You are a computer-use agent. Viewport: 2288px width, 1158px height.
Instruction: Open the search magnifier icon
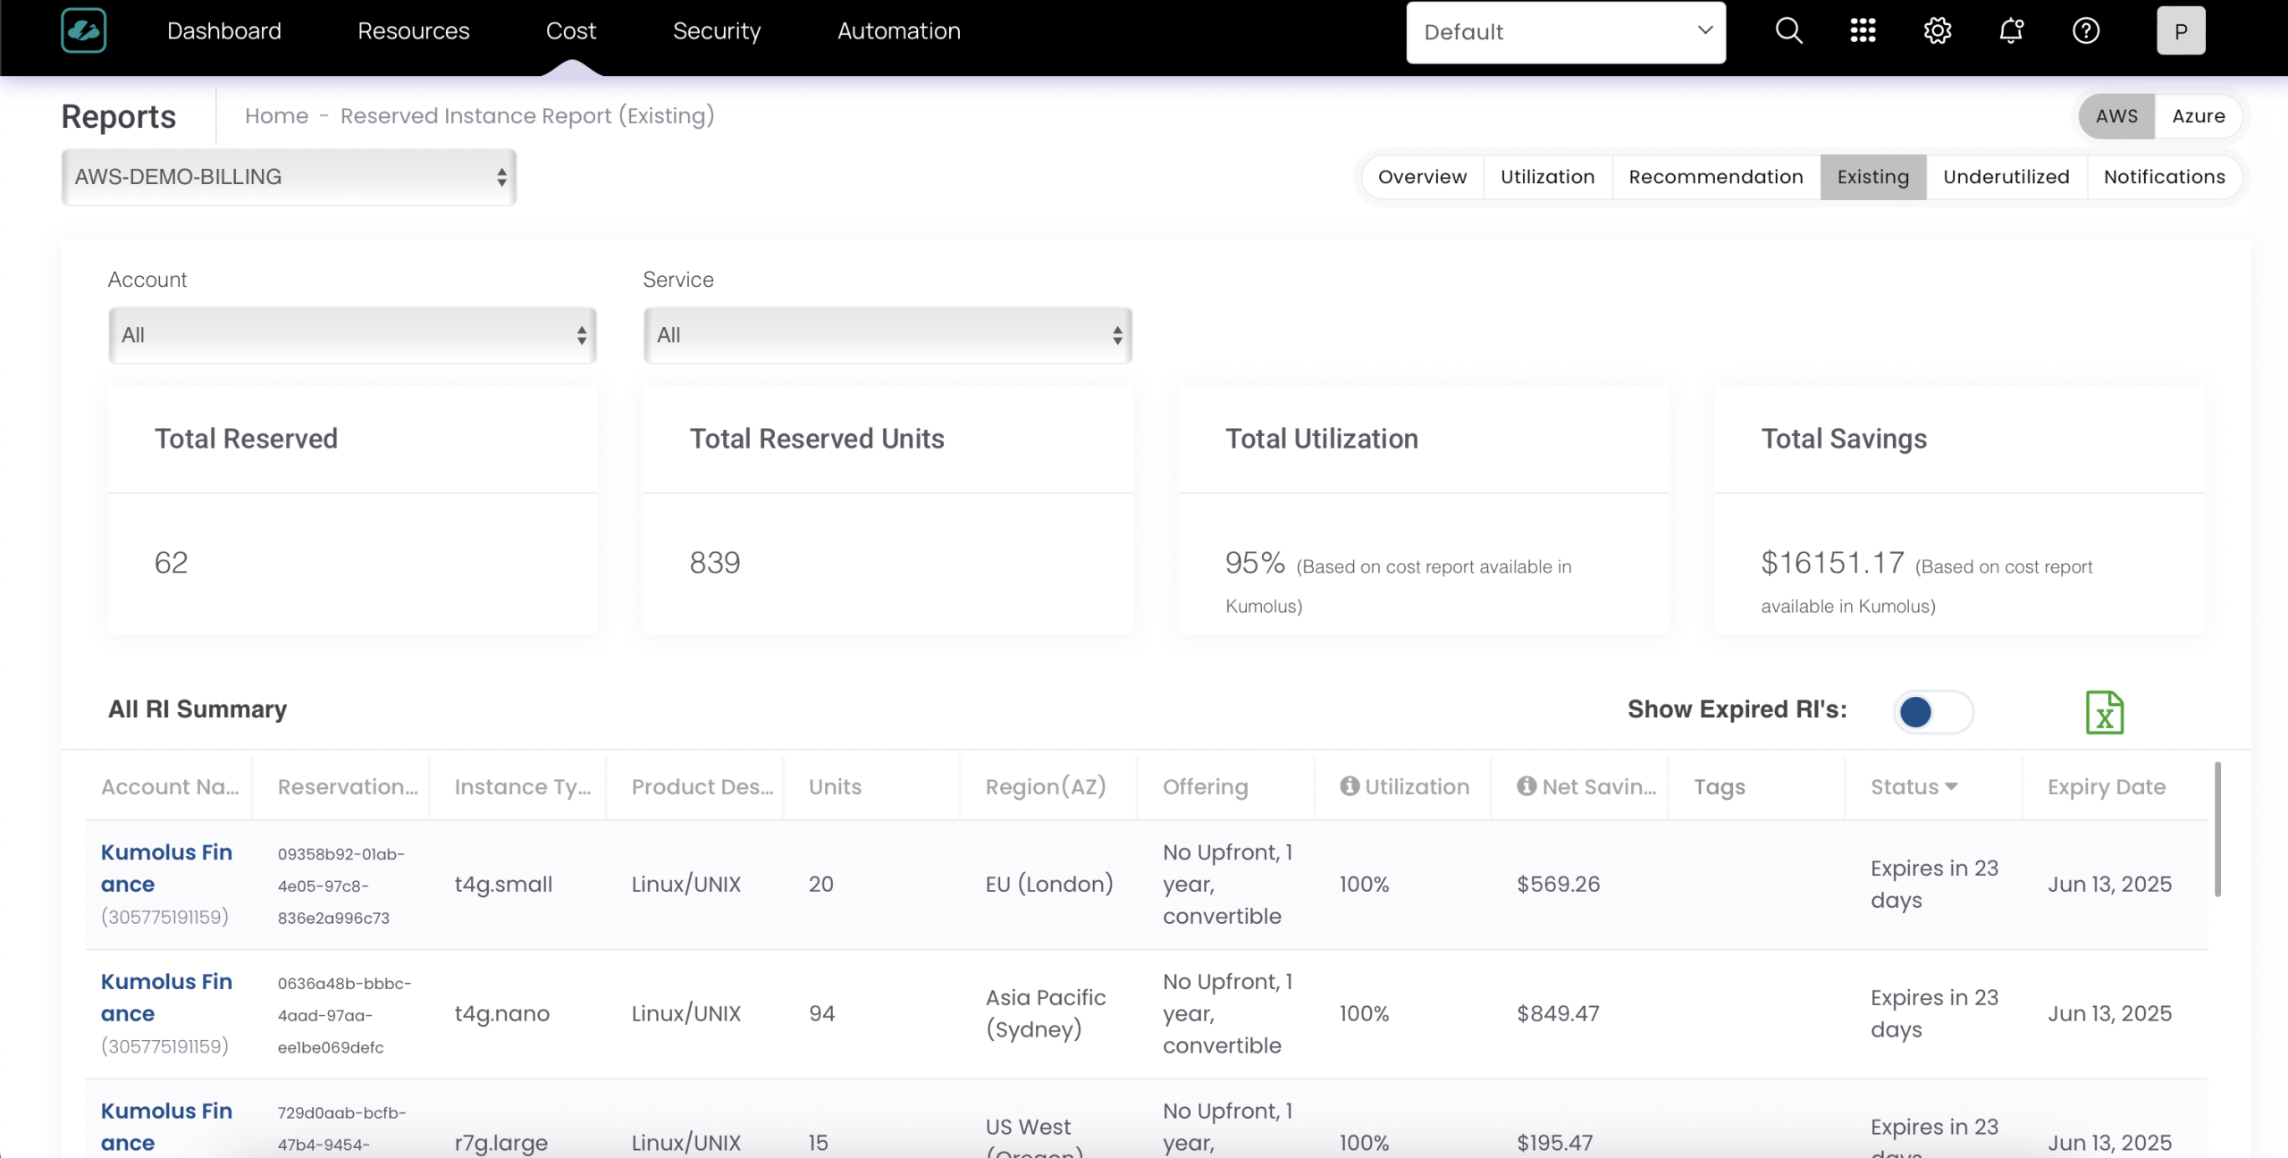coord(1788,31)
